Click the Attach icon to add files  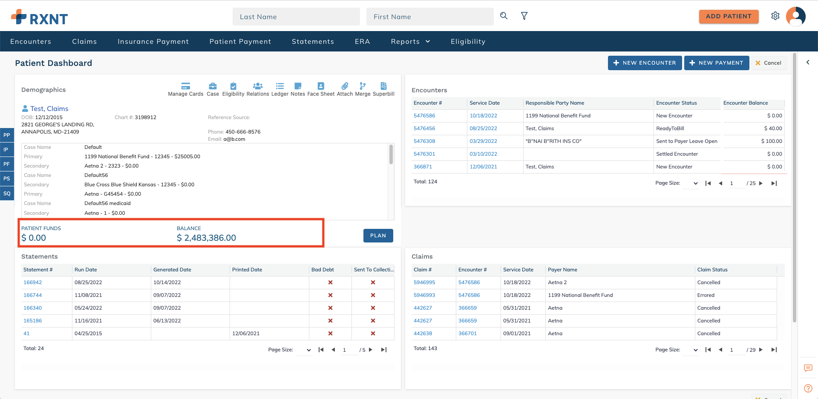pos(345,89)
